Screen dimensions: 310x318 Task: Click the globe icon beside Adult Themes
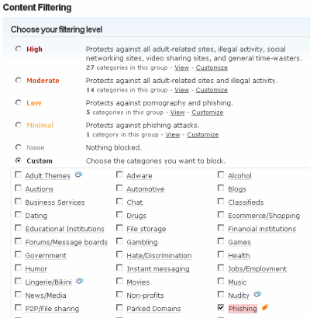pyautogui.click(x=79, y=175)
